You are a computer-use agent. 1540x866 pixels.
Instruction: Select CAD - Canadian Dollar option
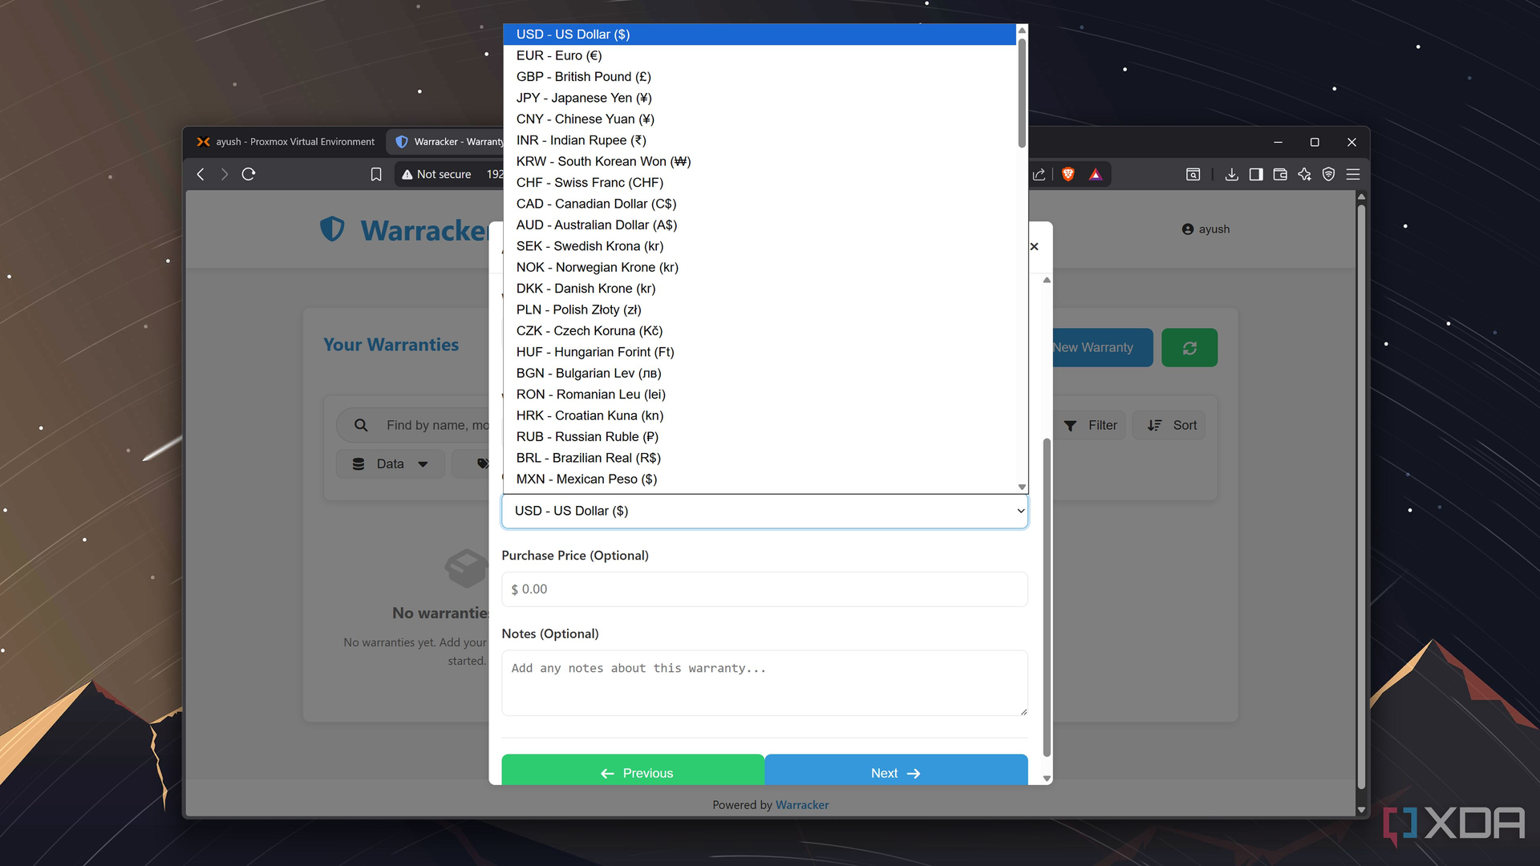point(760,204)
